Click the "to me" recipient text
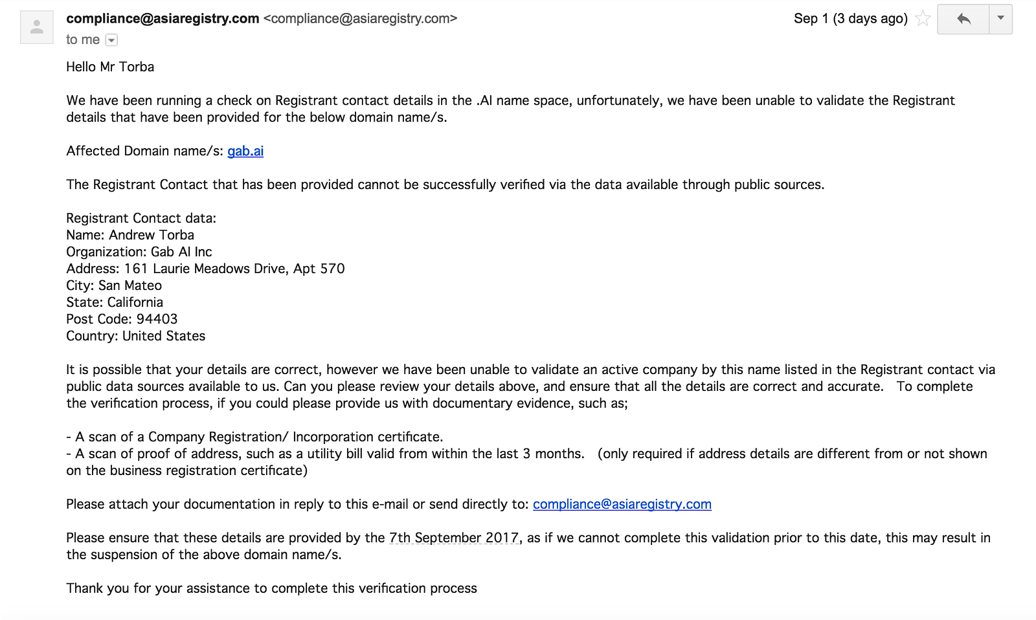The image size is (1036, 620). point(83,39)
